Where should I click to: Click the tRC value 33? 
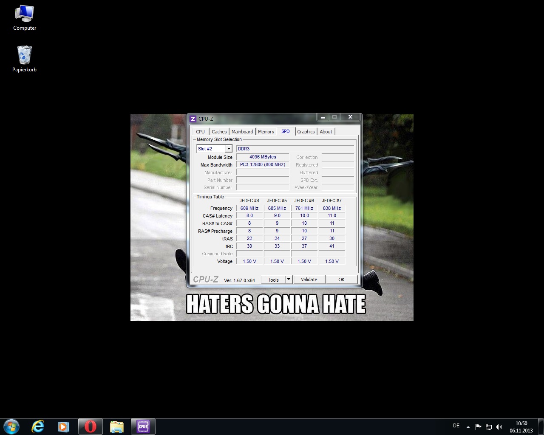(277, 246)
